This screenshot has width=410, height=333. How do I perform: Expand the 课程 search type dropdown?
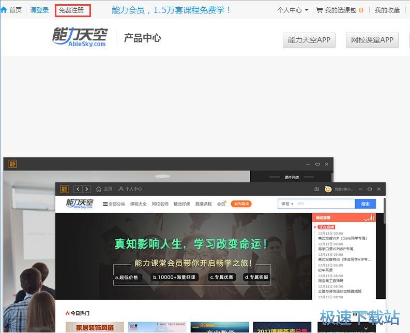(287, 204)
